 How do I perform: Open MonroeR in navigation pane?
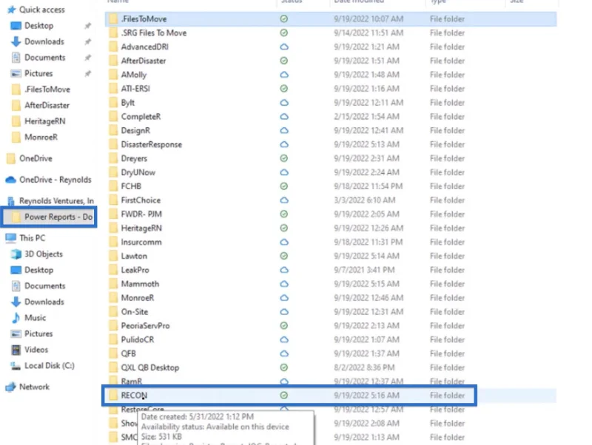tap(34, 137)
